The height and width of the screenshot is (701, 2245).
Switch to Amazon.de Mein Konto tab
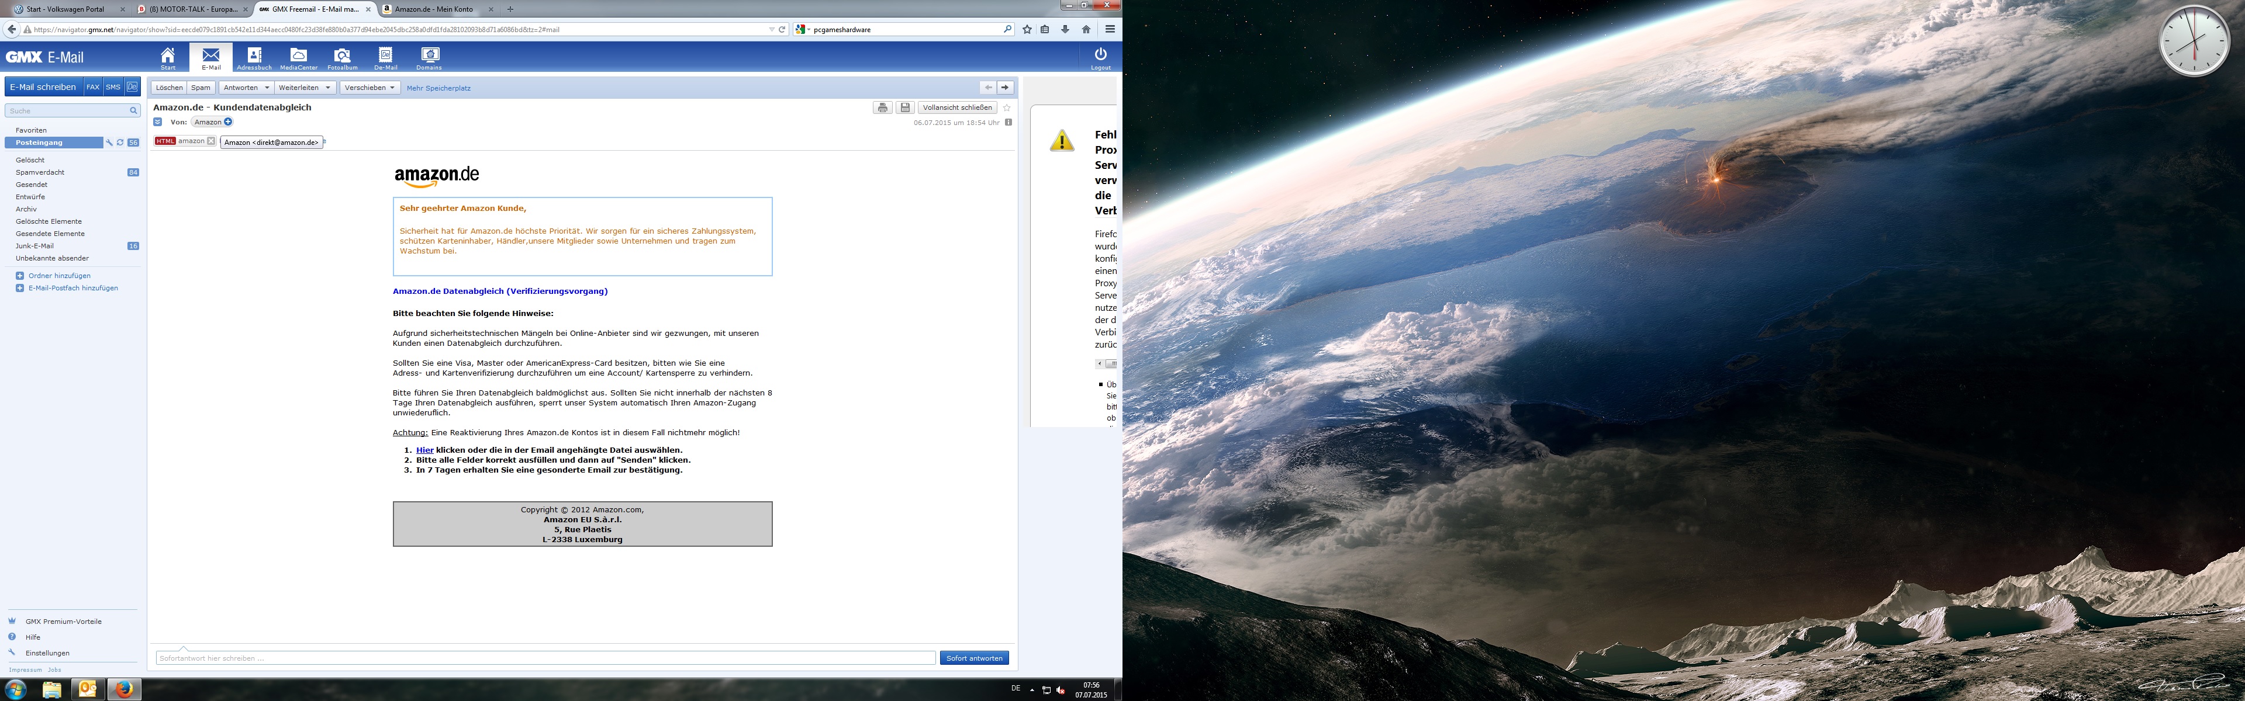[x=433, y=9]
